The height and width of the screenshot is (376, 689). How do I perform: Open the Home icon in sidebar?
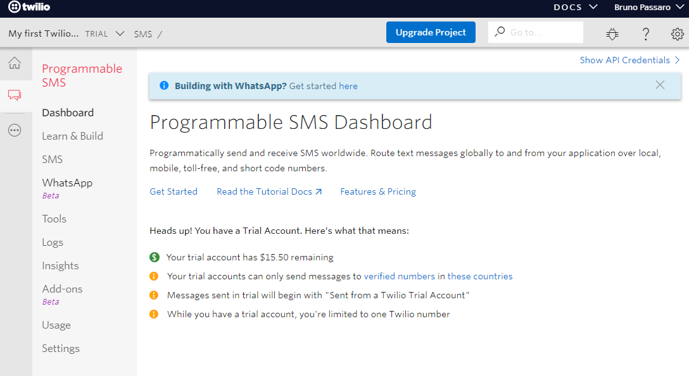[15, 63]
